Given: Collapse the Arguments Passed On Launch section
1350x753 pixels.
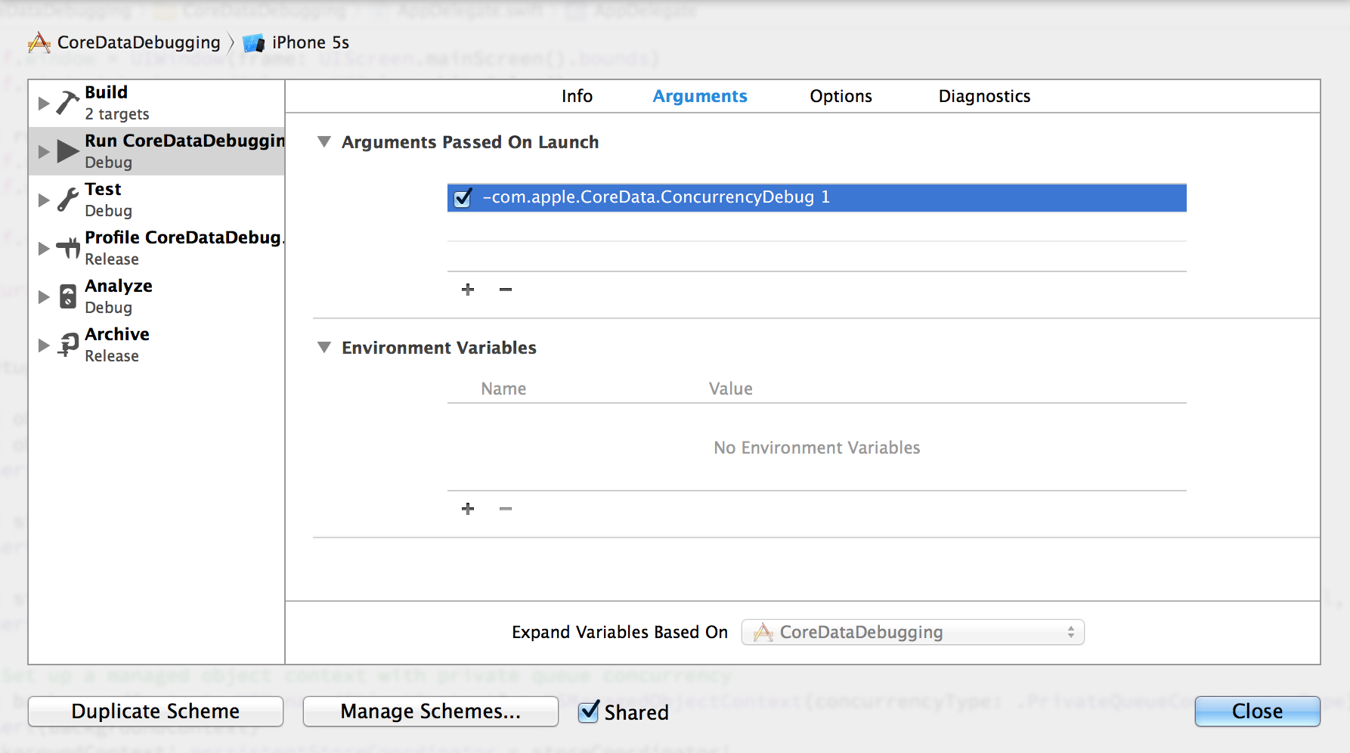Looking at the screenshot, I should 324,142.
